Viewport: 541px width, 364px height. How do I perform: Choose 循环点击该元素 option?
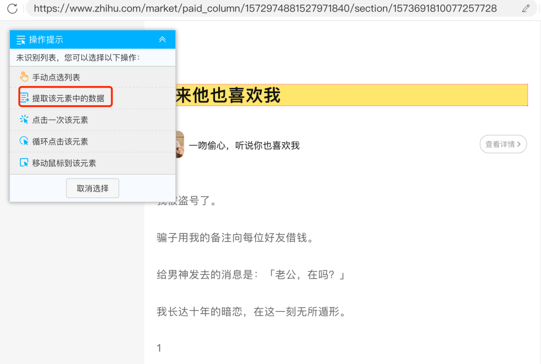tap(93, 142)
